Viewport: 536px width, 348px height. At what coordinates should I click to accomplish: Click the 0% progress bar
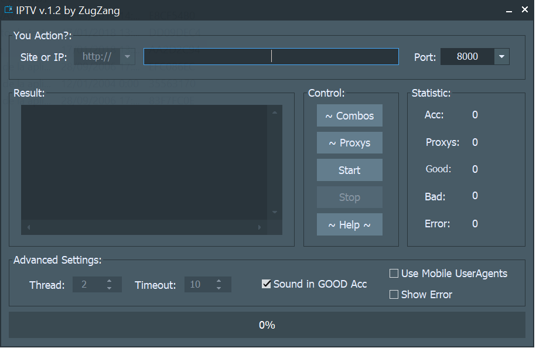[267, 325]
